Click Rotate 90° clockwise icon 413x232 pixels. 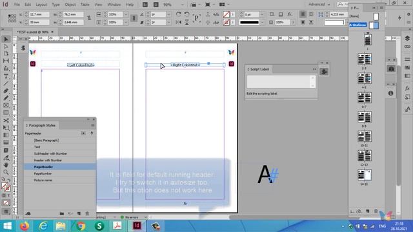(178, 14)
